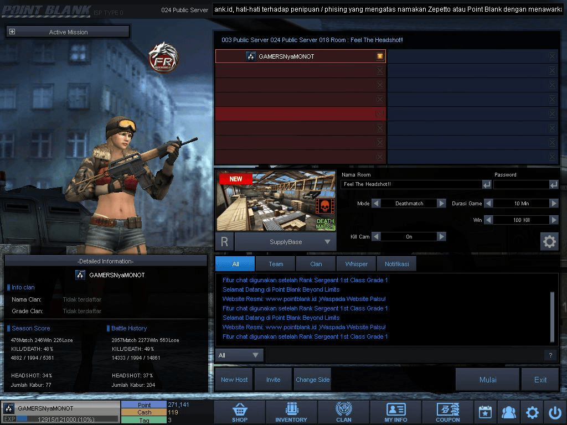
Task: Close last blue team slot
Action: coord(552,157)
